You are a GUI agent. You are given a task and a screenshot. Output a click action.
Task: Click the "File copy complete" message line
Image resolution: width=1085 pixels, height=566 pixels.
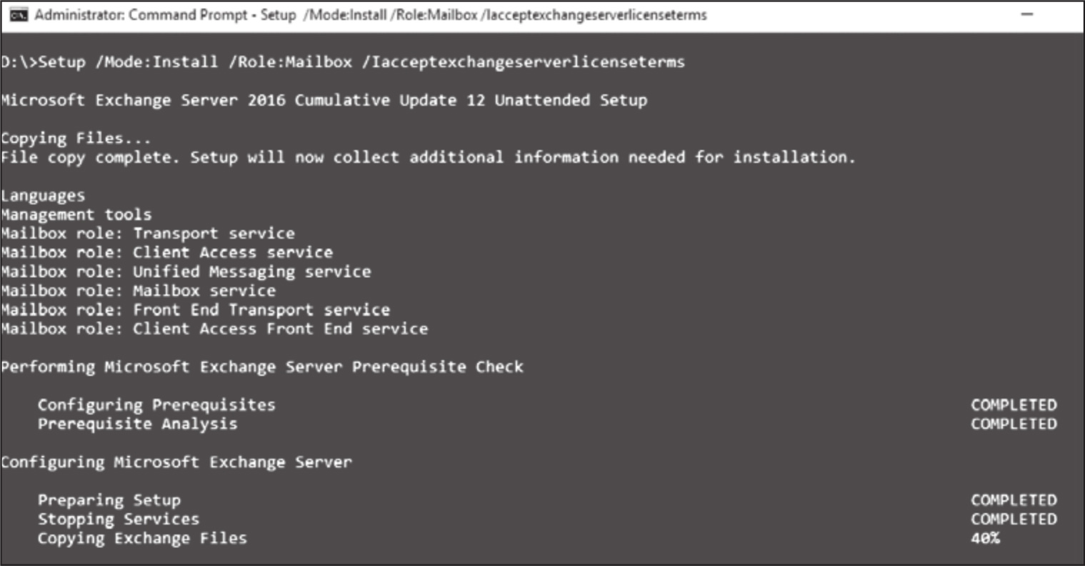(x=427, y=157)
